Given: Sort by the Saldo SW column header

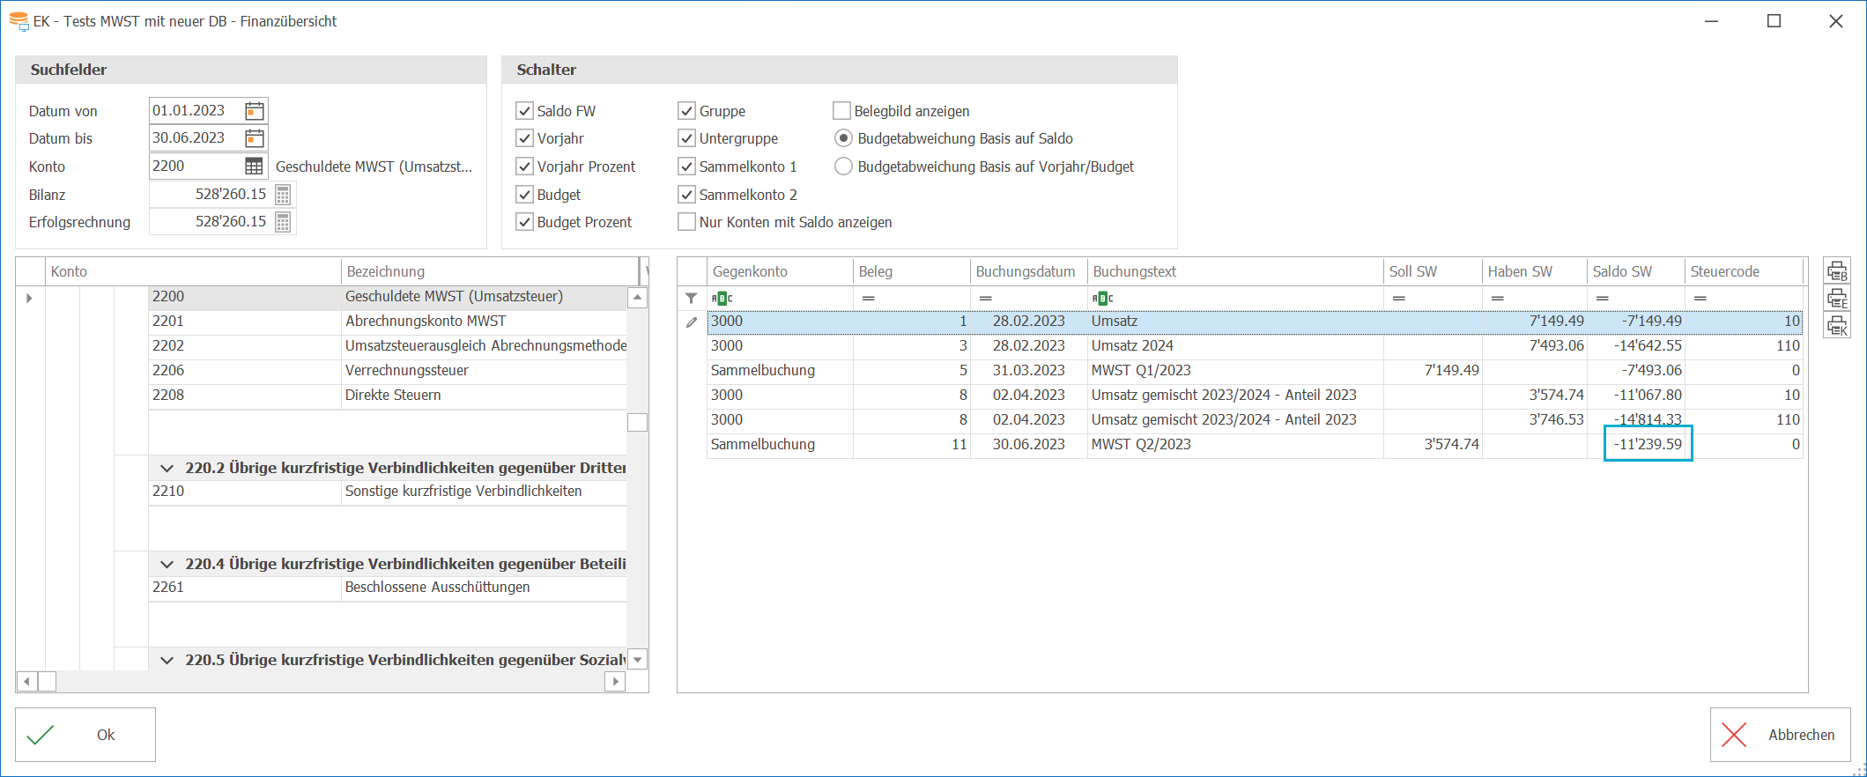Looking at the screenshot, I should (x=1635, y=271).
